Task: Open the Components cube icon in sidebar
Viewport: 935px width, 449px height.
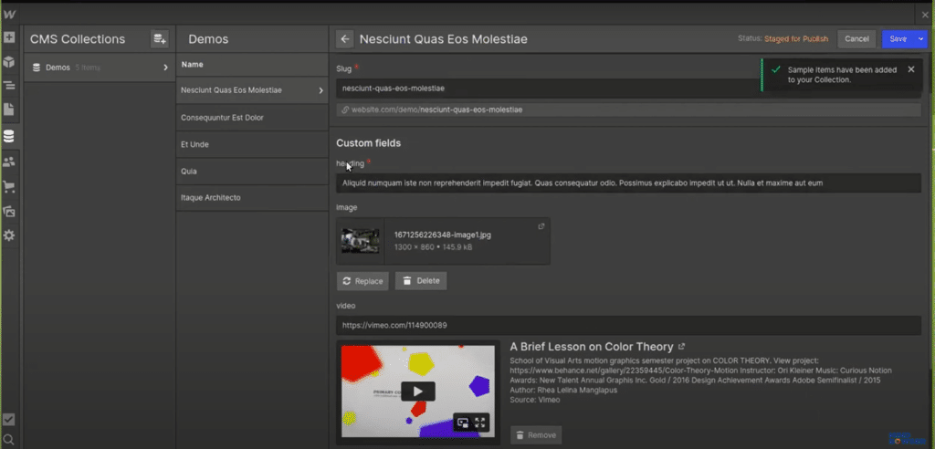Action: point(9,62)
